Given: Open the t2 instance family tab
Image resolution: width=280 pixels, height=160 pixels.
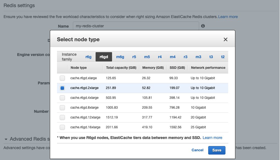Looking at the screenshot, I should [223, 57].
